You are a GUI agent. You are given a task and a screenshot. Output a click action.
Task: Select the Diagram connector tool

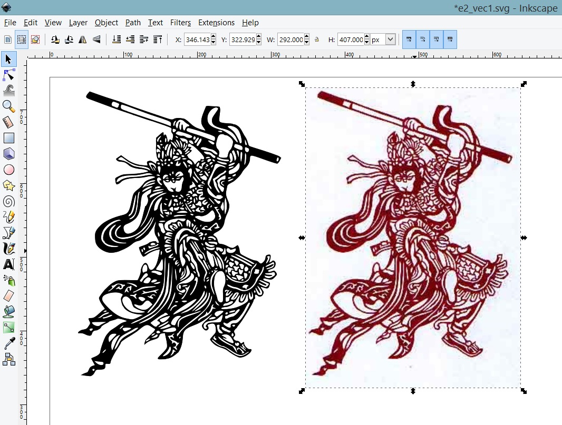(x=8, y=359)
